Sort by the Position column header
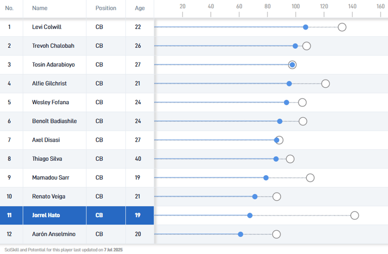This screenshot has width=388, height=254. tap(106, 8)
